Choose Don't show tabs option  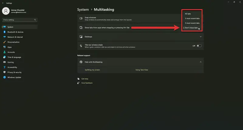coord(192,28)
